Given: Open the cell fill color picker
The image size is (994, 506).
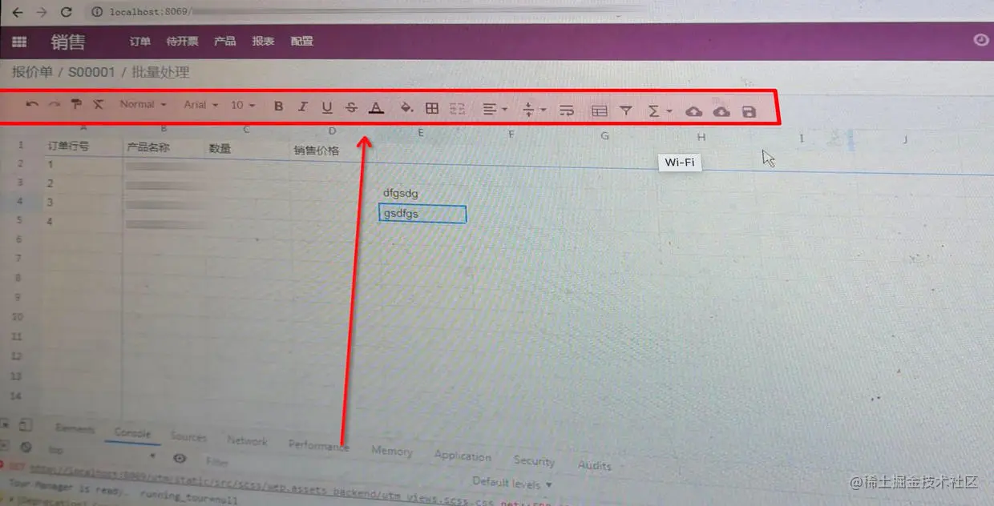Looking at the screenshot, I should point(406,108).
